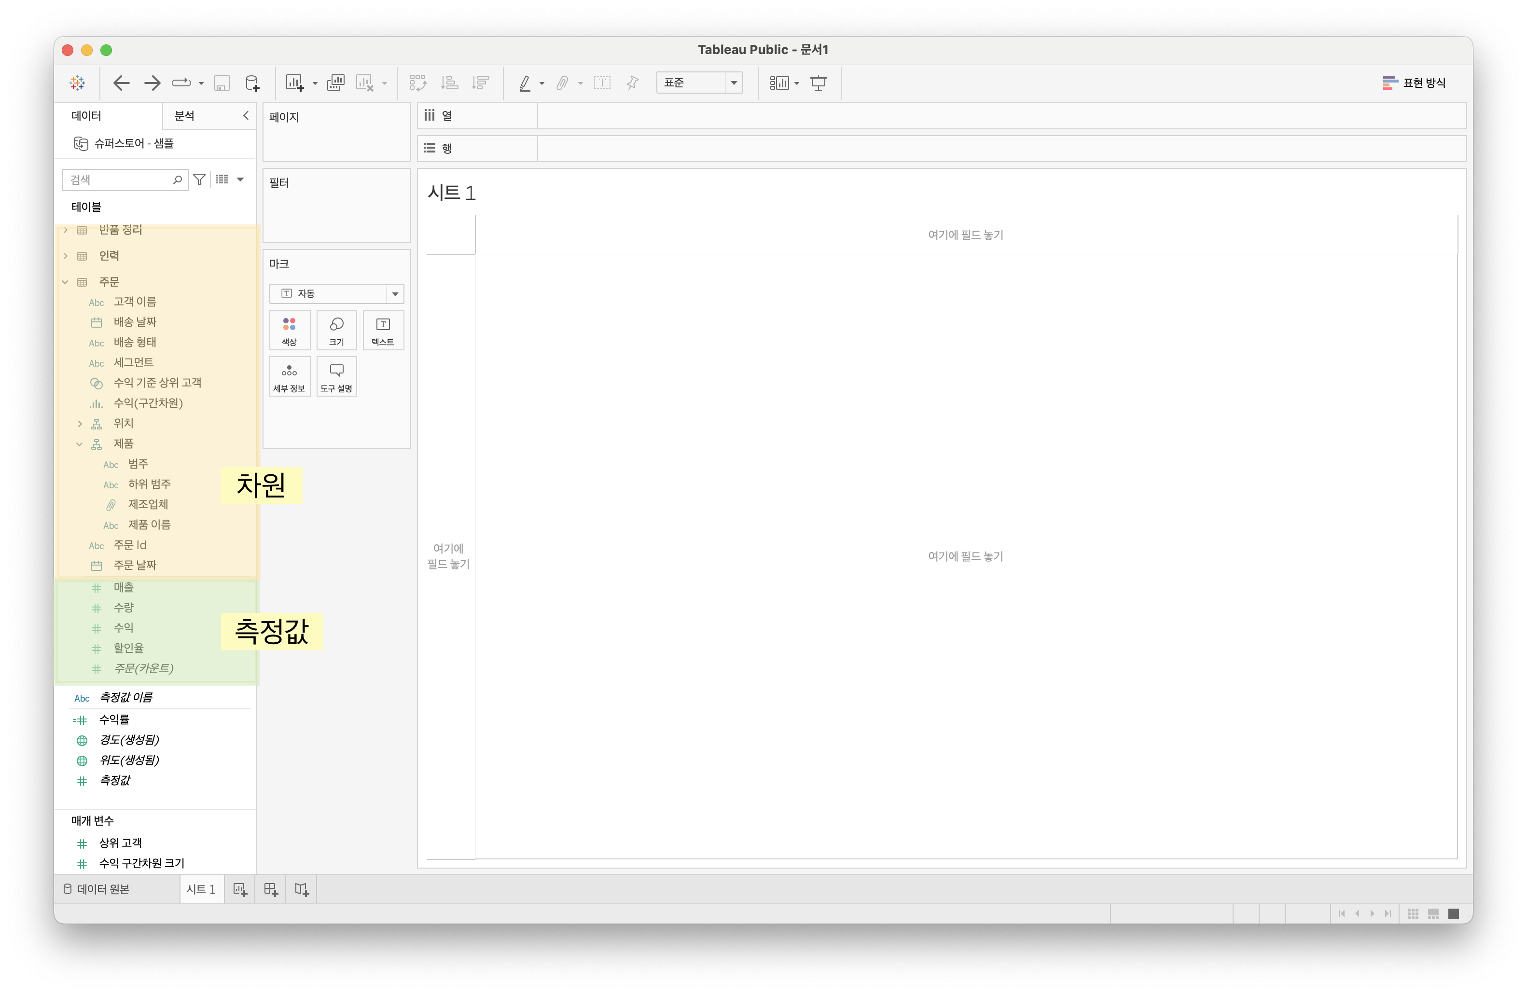This screenshot has height=995, width=1527.
Task: Click the Tableau logo start page icon
Action: click(78, 83)
